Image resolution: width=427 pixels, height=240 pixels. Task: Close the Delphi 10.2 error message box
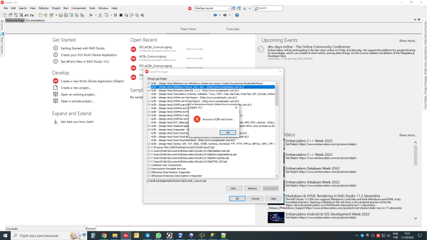pos(236,107)
